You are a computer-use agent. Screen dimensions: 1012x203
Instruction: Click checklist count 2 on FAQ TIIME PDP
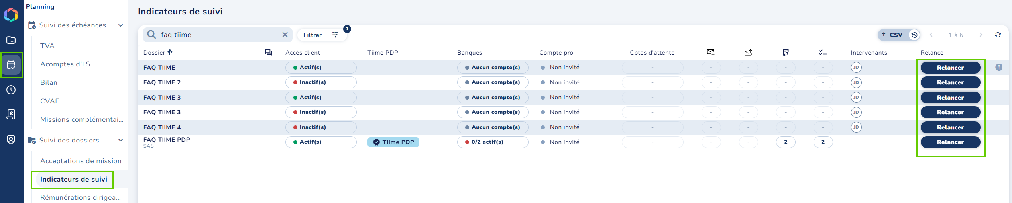tap(823, 142)
